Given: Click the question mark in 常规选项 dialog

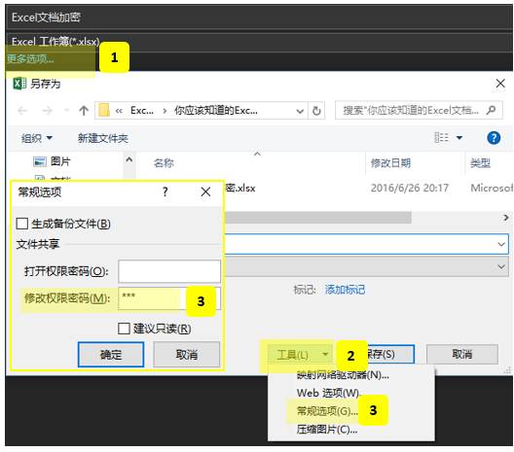Looking at the screenshot, I should (x=165, y=191).
